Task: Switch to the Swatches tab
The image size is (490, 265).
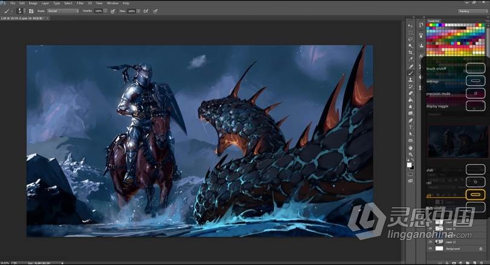Action: click(x=434, y=21)
